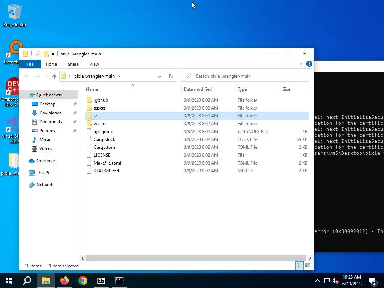The width and height of the screenshot is (384, 288).
Task: Open the File ribbon tab
Action: coord(30,64)
